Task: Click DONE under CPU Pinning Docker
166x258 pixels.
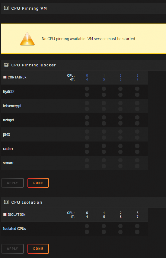Action: pos(38,183)
